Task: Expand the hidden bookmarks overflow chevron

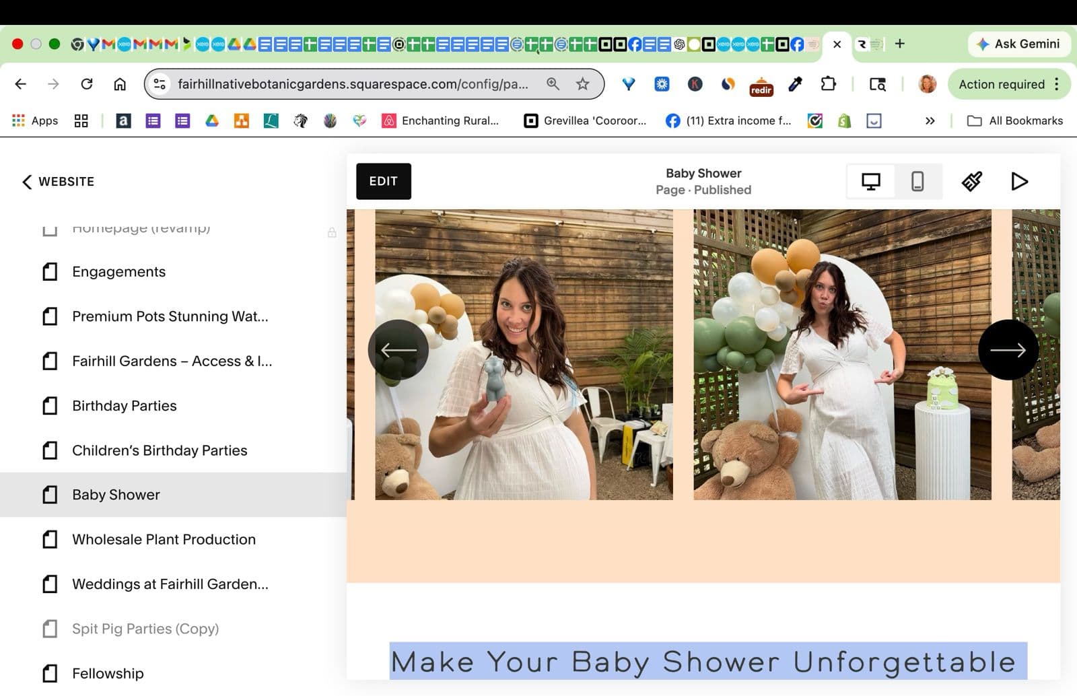Action: [x=930, y=120]
